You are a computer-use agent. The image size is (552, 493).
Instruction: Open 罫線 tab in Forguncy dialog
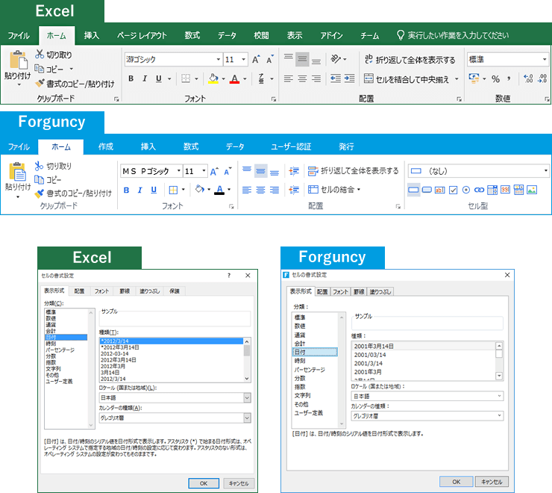359,291
